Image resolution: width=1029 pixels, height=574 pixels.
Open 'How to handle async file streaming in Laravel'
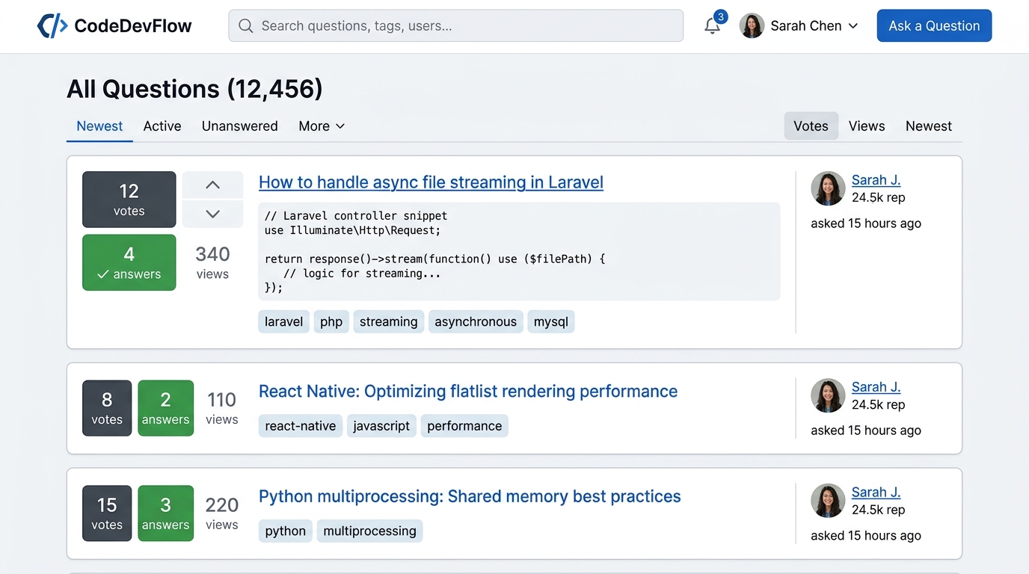point(431,182)
